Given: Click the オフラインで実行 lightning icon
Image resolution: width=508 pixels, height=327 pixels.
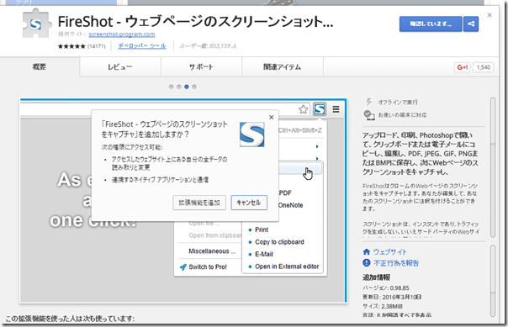Looking at the screenshot, I should point(368,102).
